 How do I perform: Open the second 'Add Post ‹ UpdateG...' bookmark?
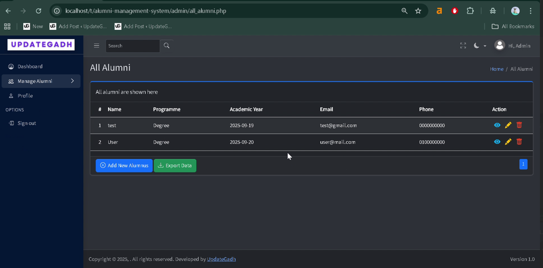point(143,27)
